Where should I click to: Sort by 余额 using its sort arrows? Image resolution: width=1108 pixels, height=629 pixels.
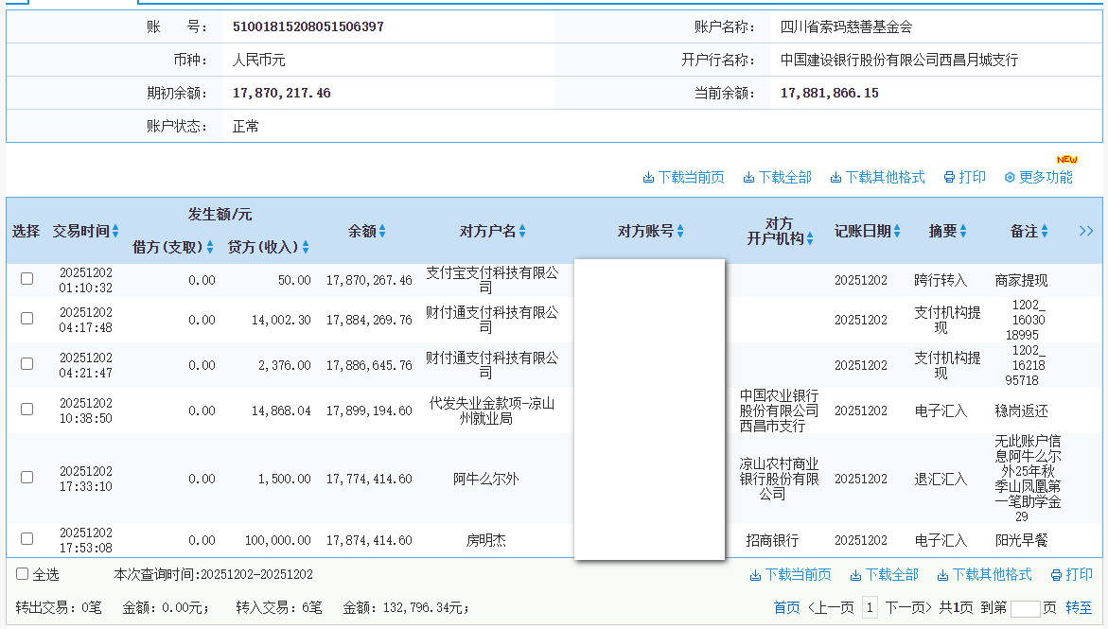384,231
